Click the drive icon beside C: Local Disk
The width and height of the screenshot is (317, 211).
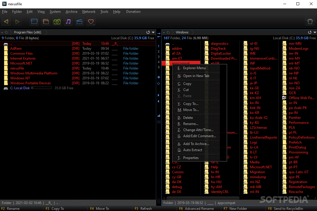6,88
